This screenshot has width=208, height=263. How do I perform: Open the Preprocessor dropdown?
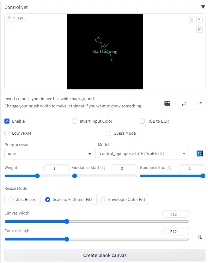click(50, 154)
